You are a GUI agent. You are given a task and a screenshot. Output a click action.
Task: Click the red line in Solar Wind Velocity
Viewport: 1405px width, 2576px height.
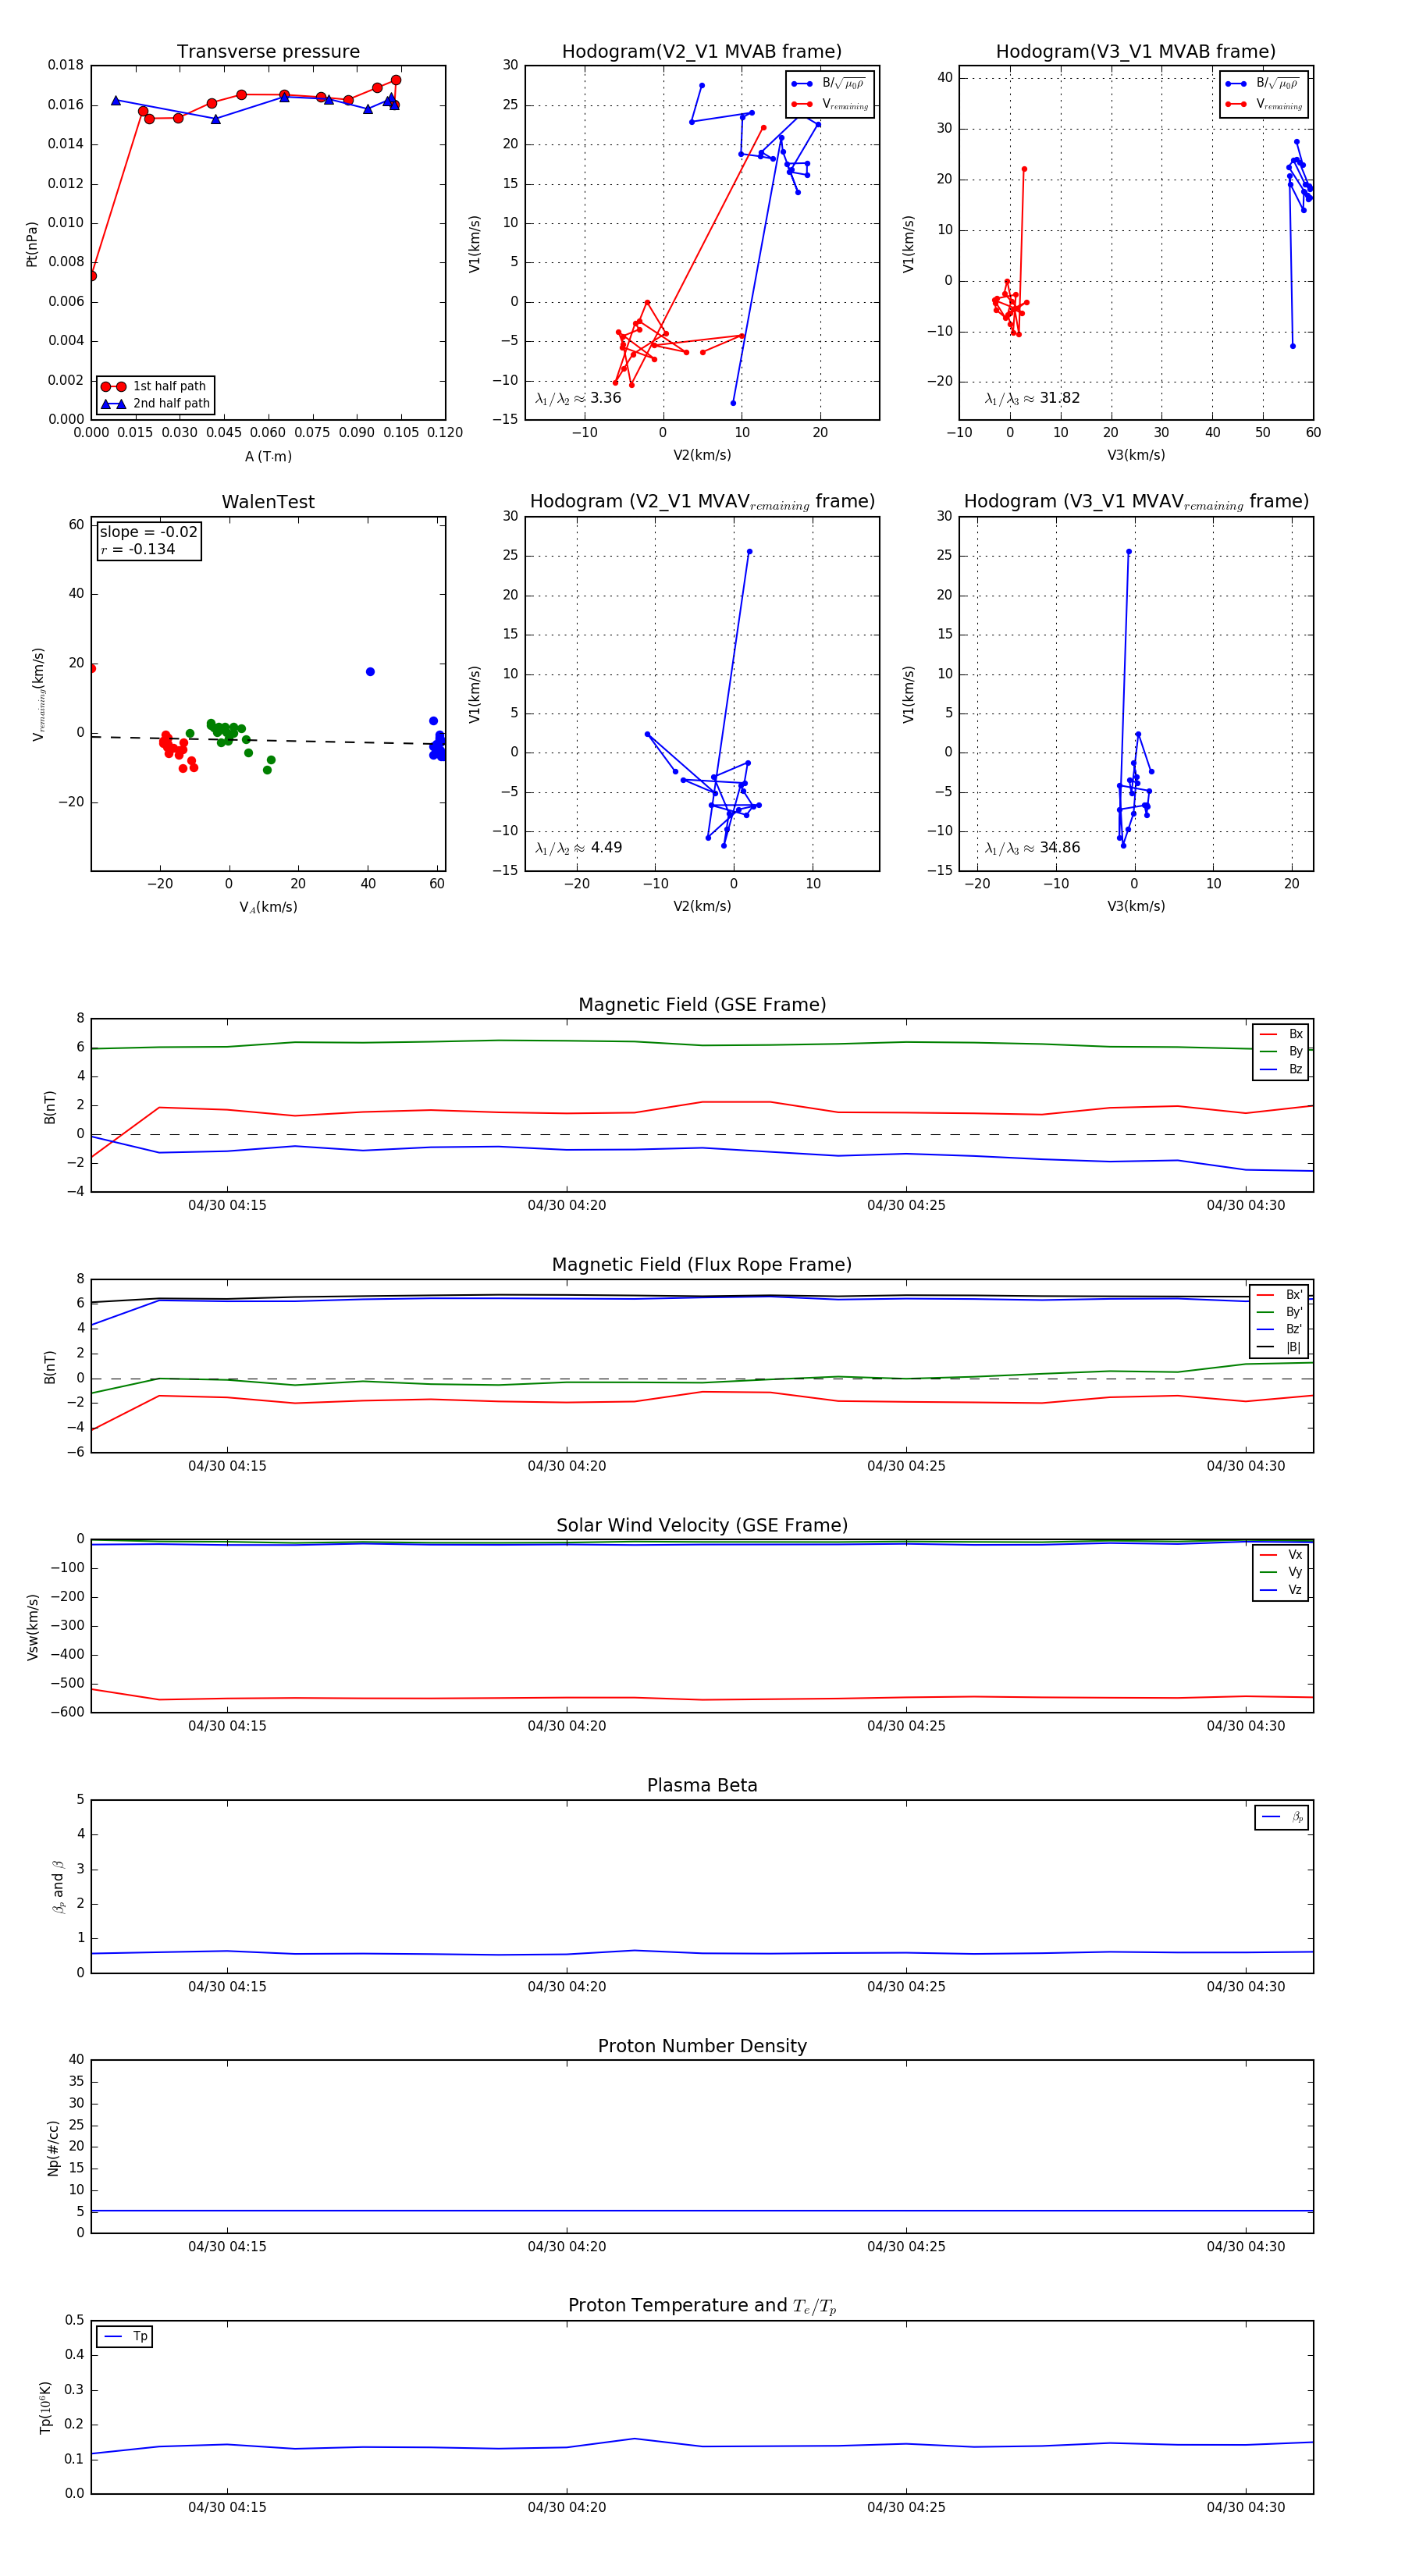(702, 1699)
